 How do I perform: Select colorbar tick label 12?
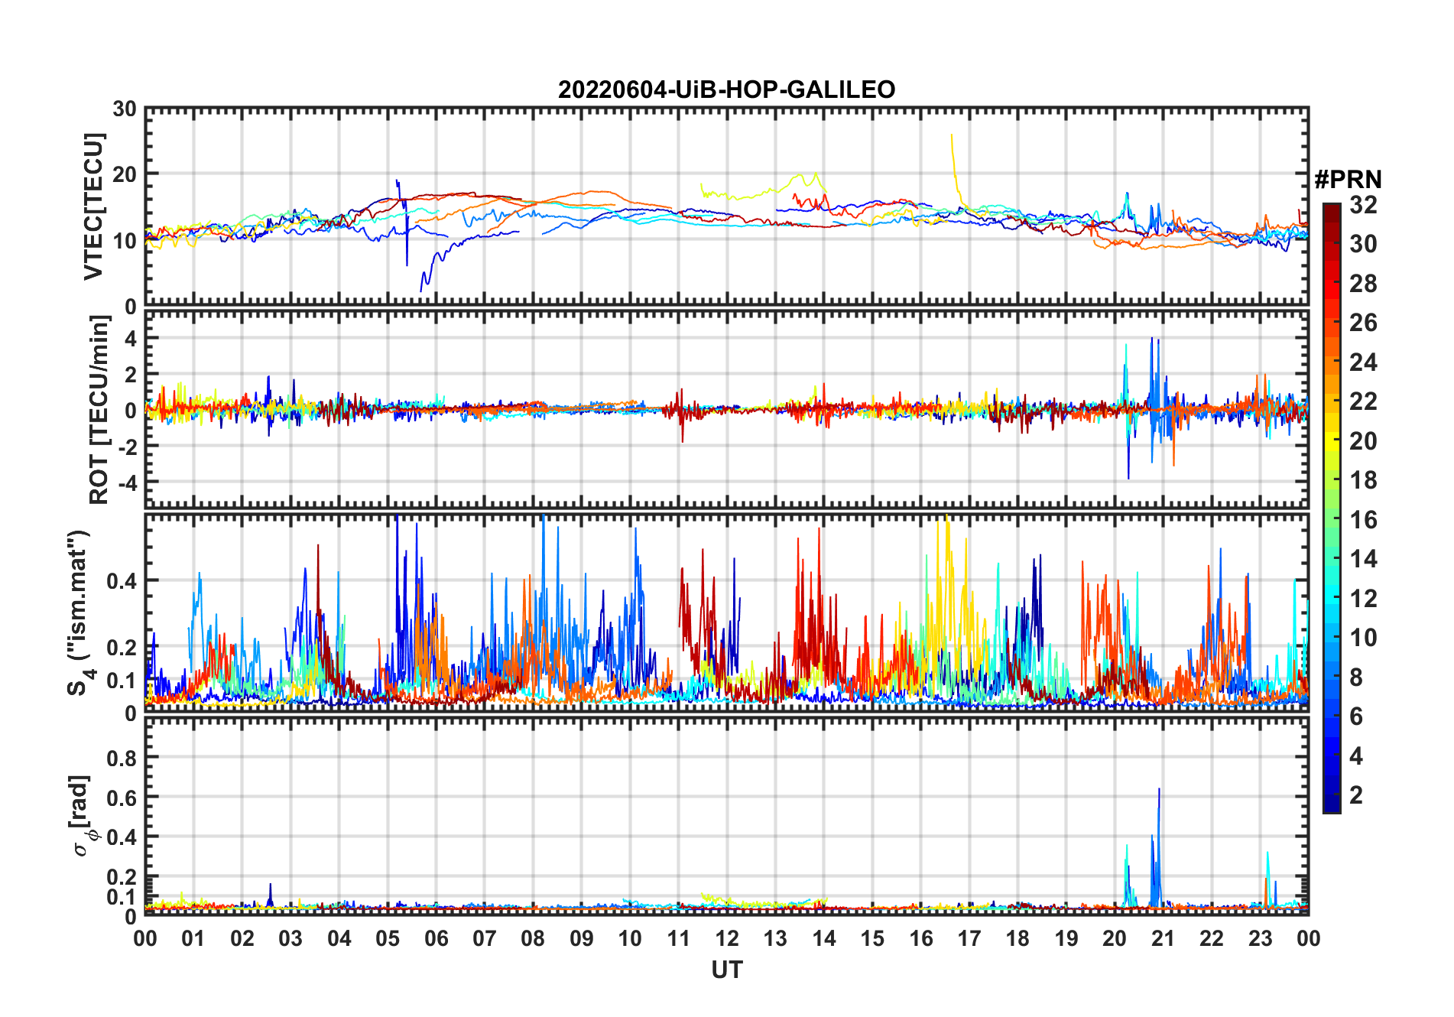point(1363,598)
